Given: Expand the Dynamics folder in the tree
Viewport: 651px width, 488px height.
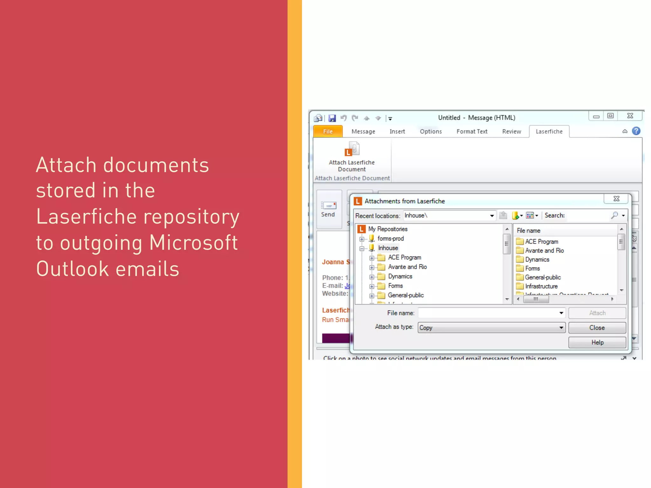Looking at the screenshot, I should point(372,277).
